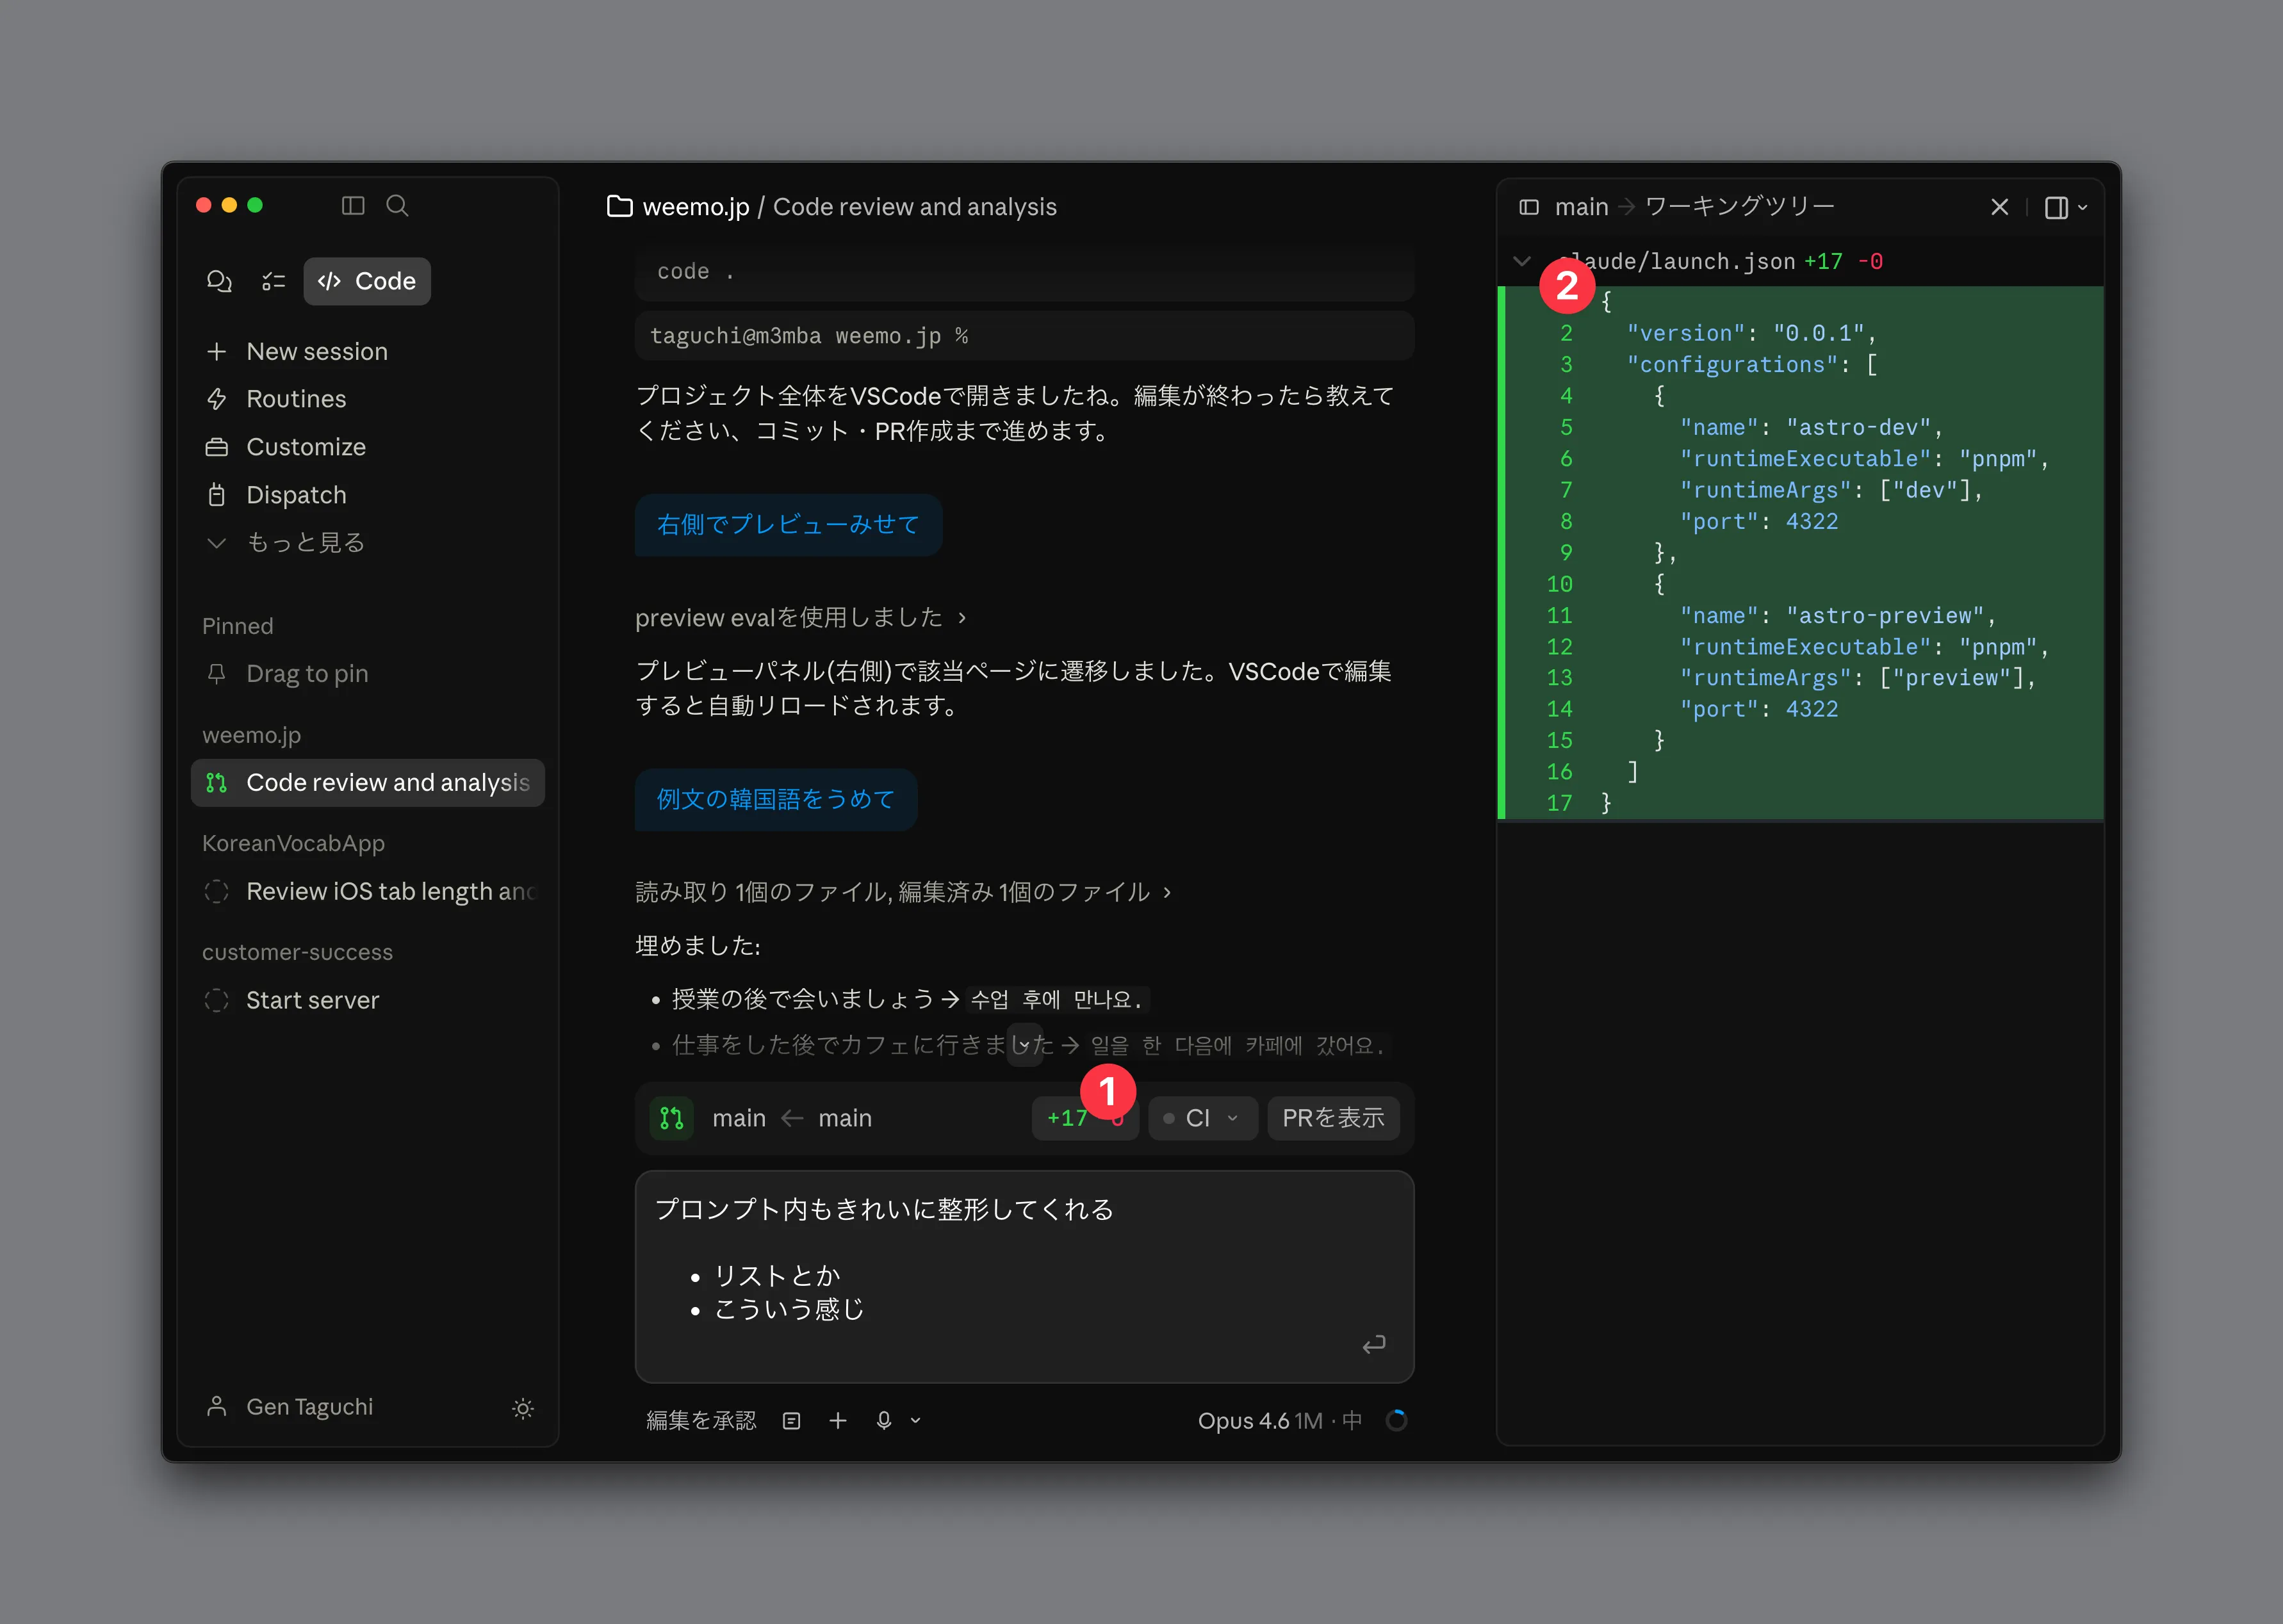Switch to Code mode
Screen dimensions: 2283x1624
click(x=366, y=281)
